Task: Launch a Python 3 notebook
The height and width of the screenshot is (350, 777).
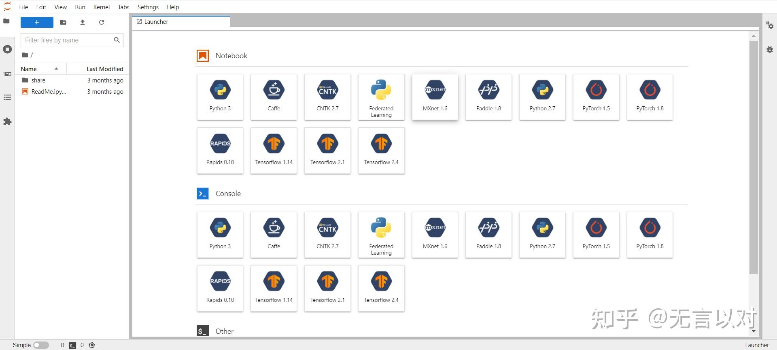Action: (220, 97)
